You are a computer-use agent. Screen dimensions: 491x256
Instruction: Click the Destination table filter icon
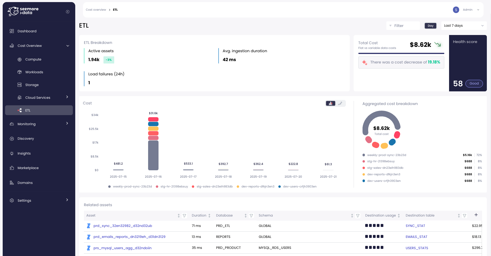click(x=465, y=216)
